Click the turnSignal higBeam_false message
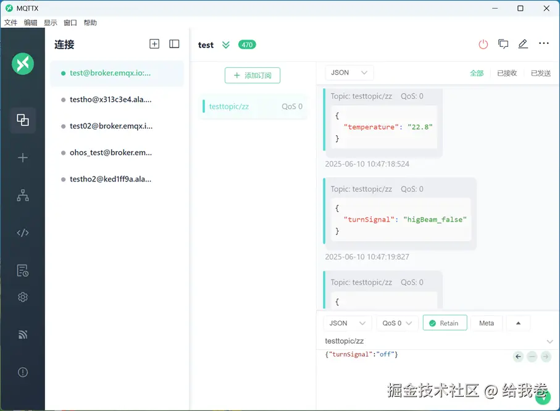 [401, 214]
